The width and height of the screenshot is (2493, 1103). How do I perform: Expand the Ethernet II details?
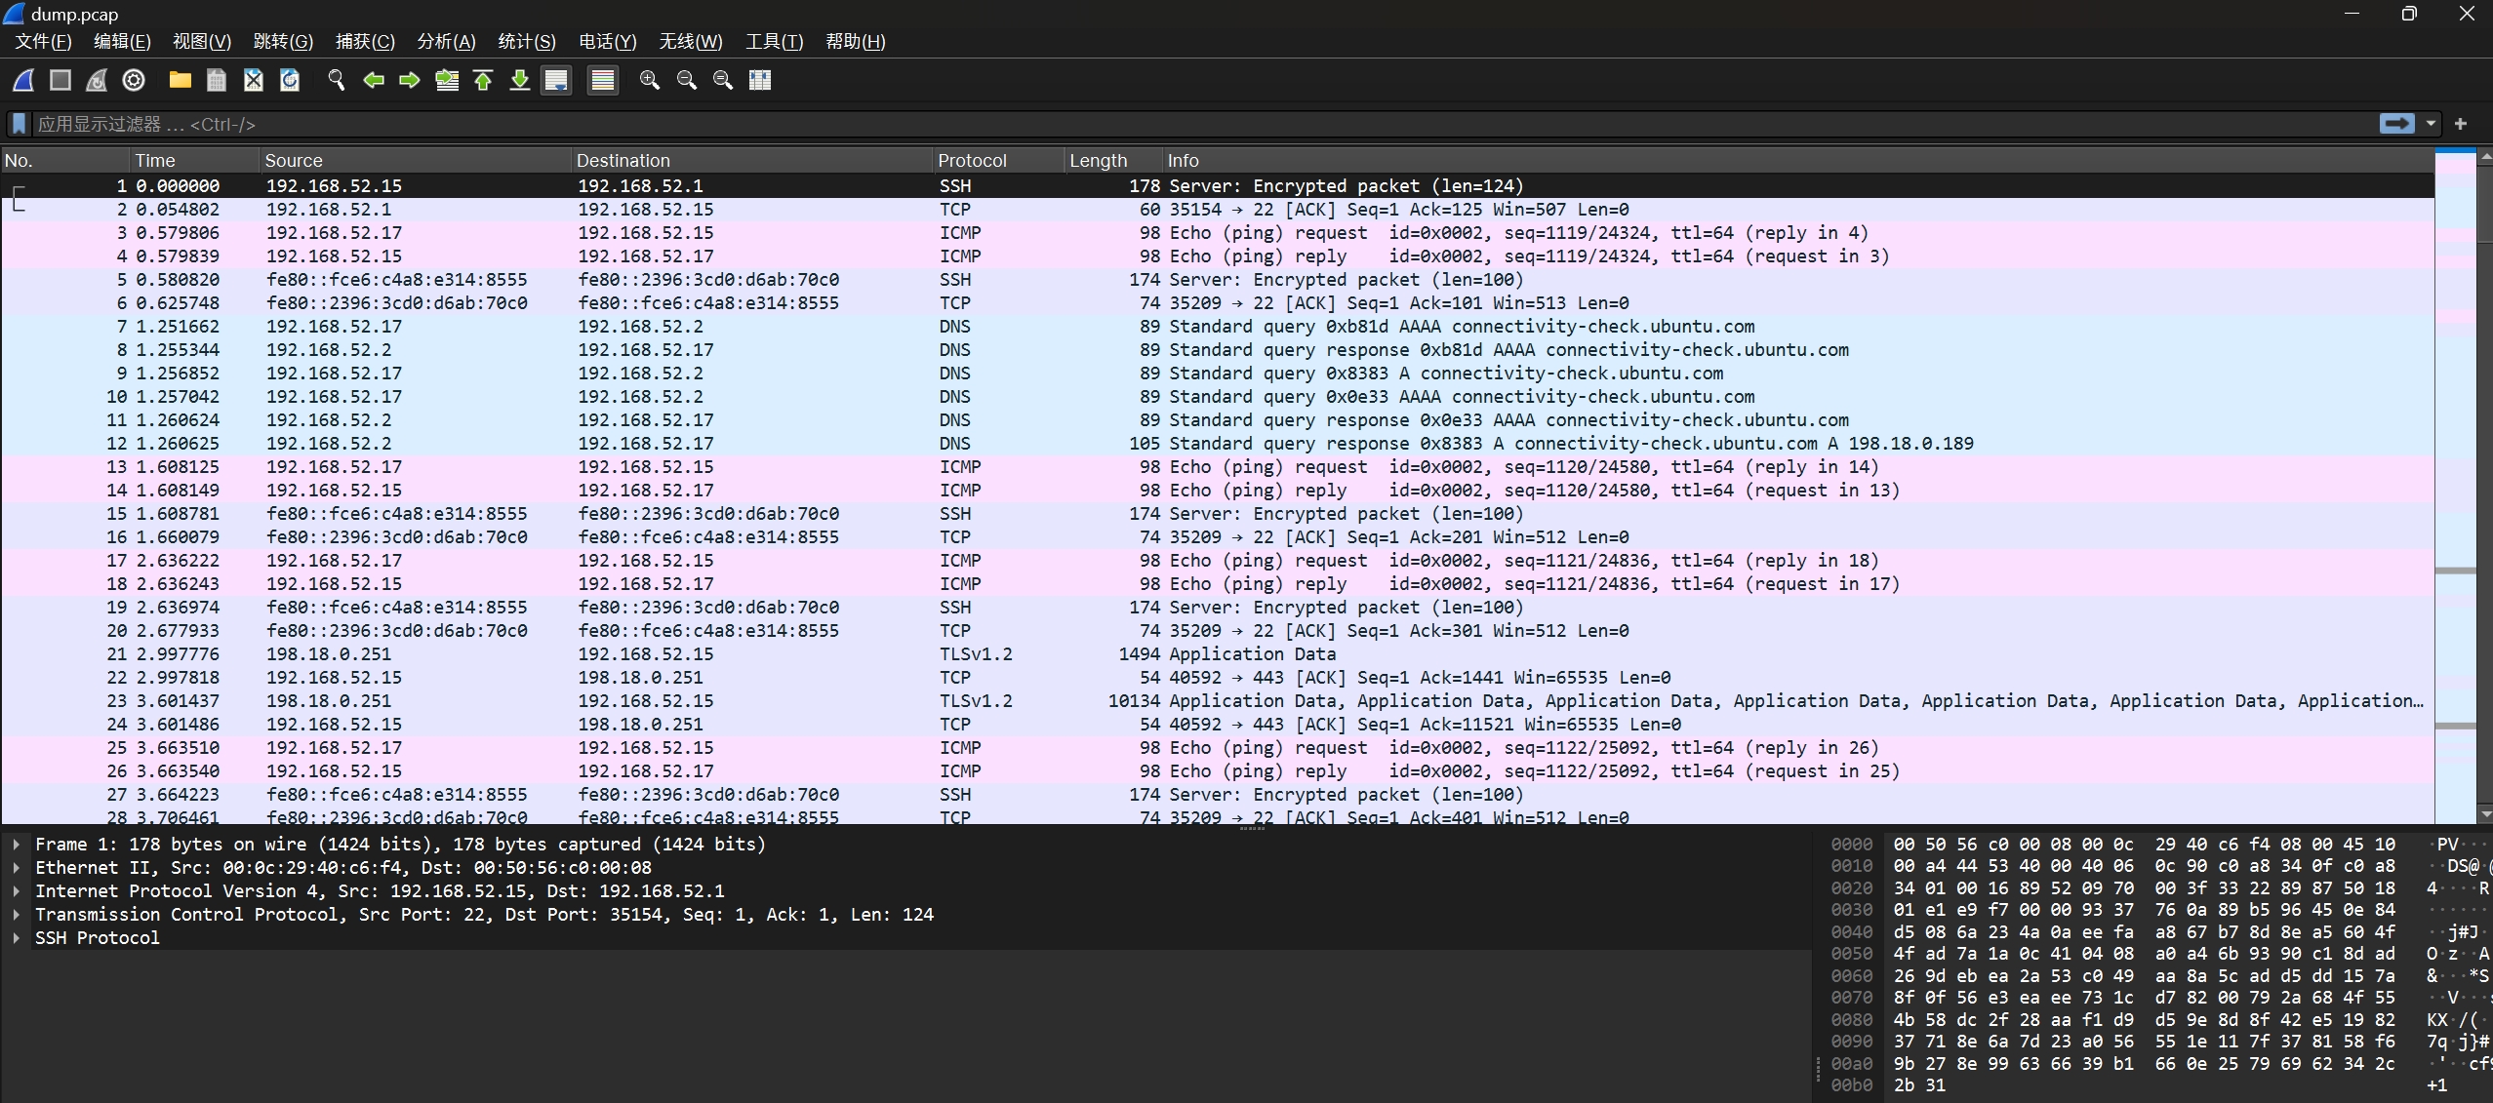pos(17,868)
